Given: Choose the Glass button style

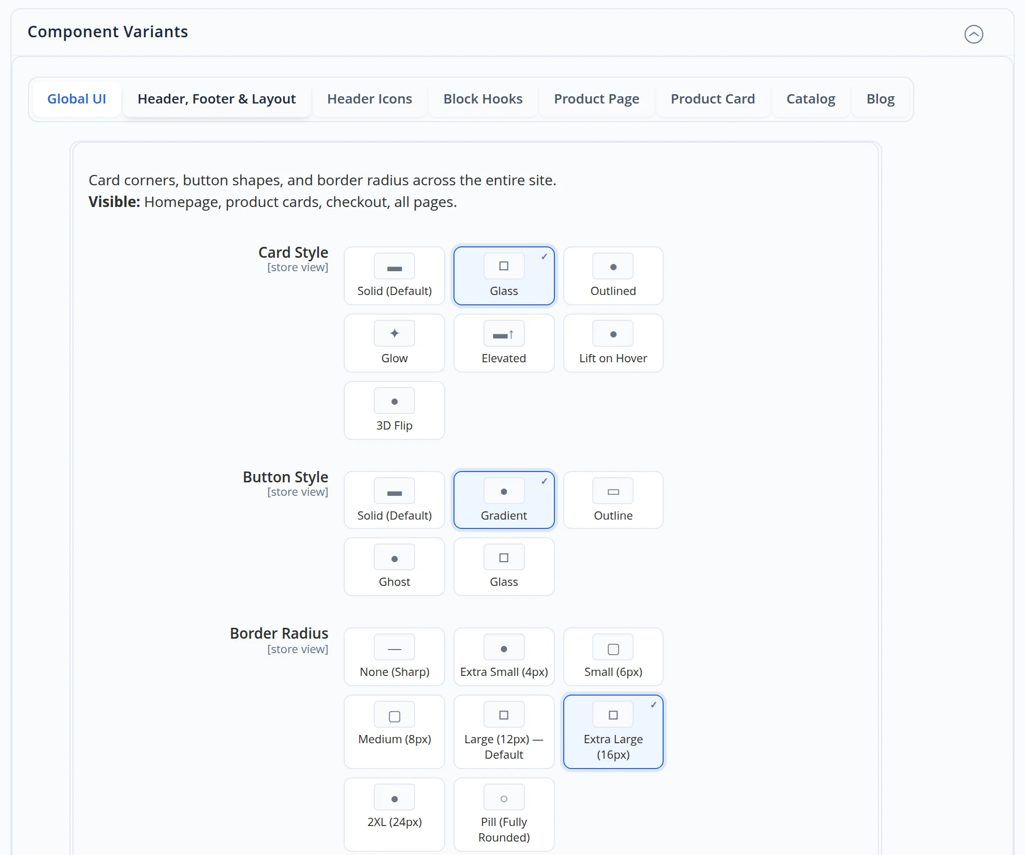Looking at the screenshot, I should 504,567.
